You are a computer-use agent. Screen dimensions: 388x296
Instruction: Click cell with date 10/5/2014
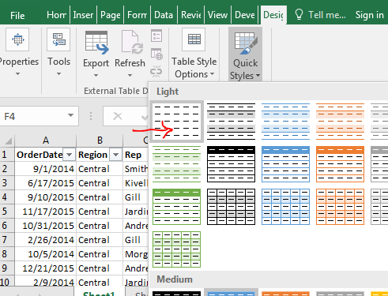[46, 254]
